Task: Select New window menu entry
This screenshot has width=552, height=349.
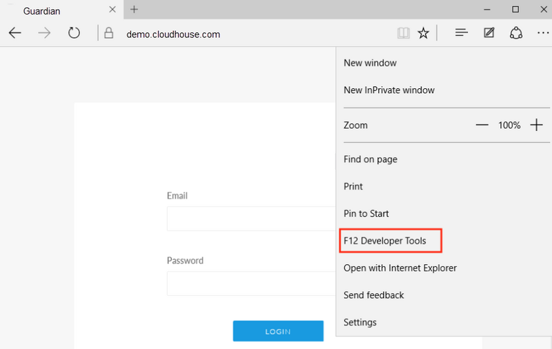Action: click(x=370, y=63)
